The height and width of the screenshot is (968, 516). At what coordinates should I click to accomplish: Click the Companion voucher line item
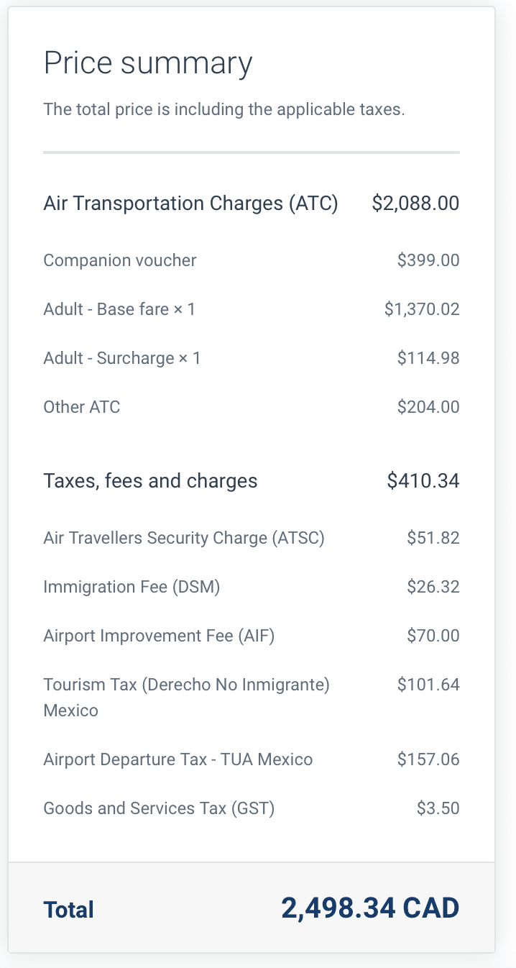120,260
